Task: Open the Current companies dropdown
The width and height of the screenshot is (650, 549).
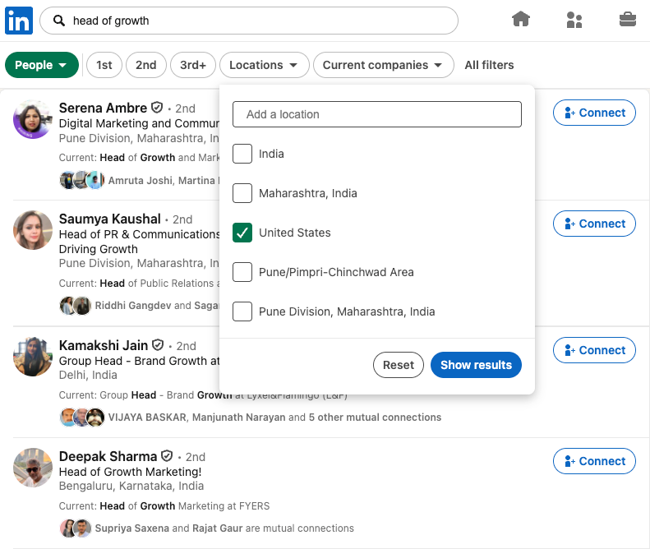Action: pyautogui.click(x=383, y=65)
